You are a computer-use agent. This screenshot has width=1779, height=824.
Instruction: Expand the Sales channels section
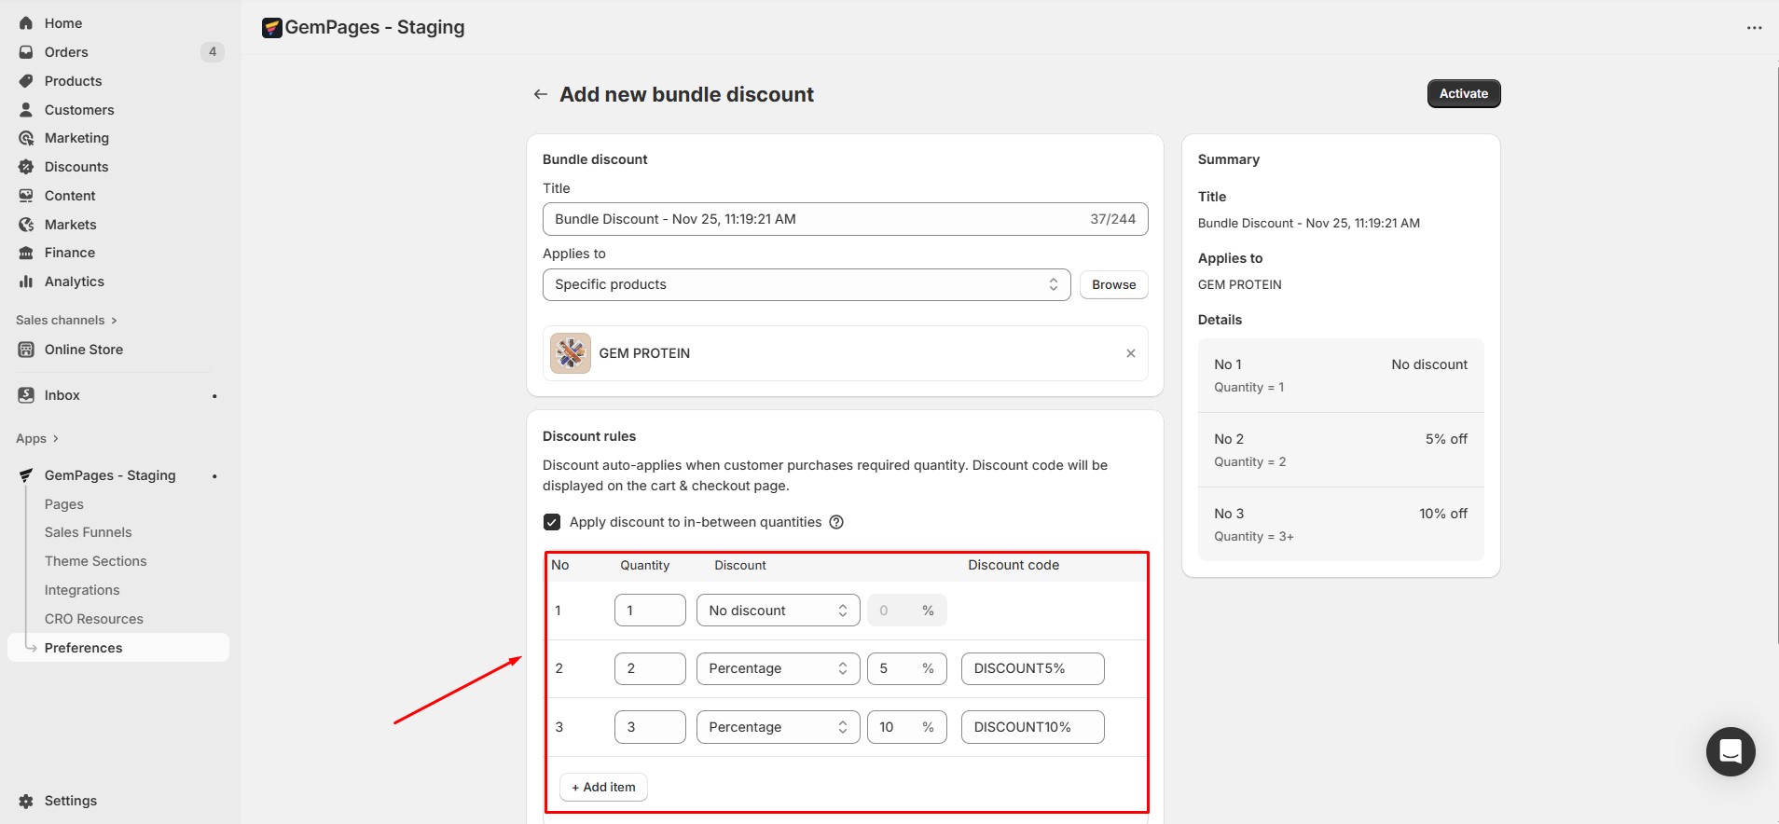click(x=66, y=320)
